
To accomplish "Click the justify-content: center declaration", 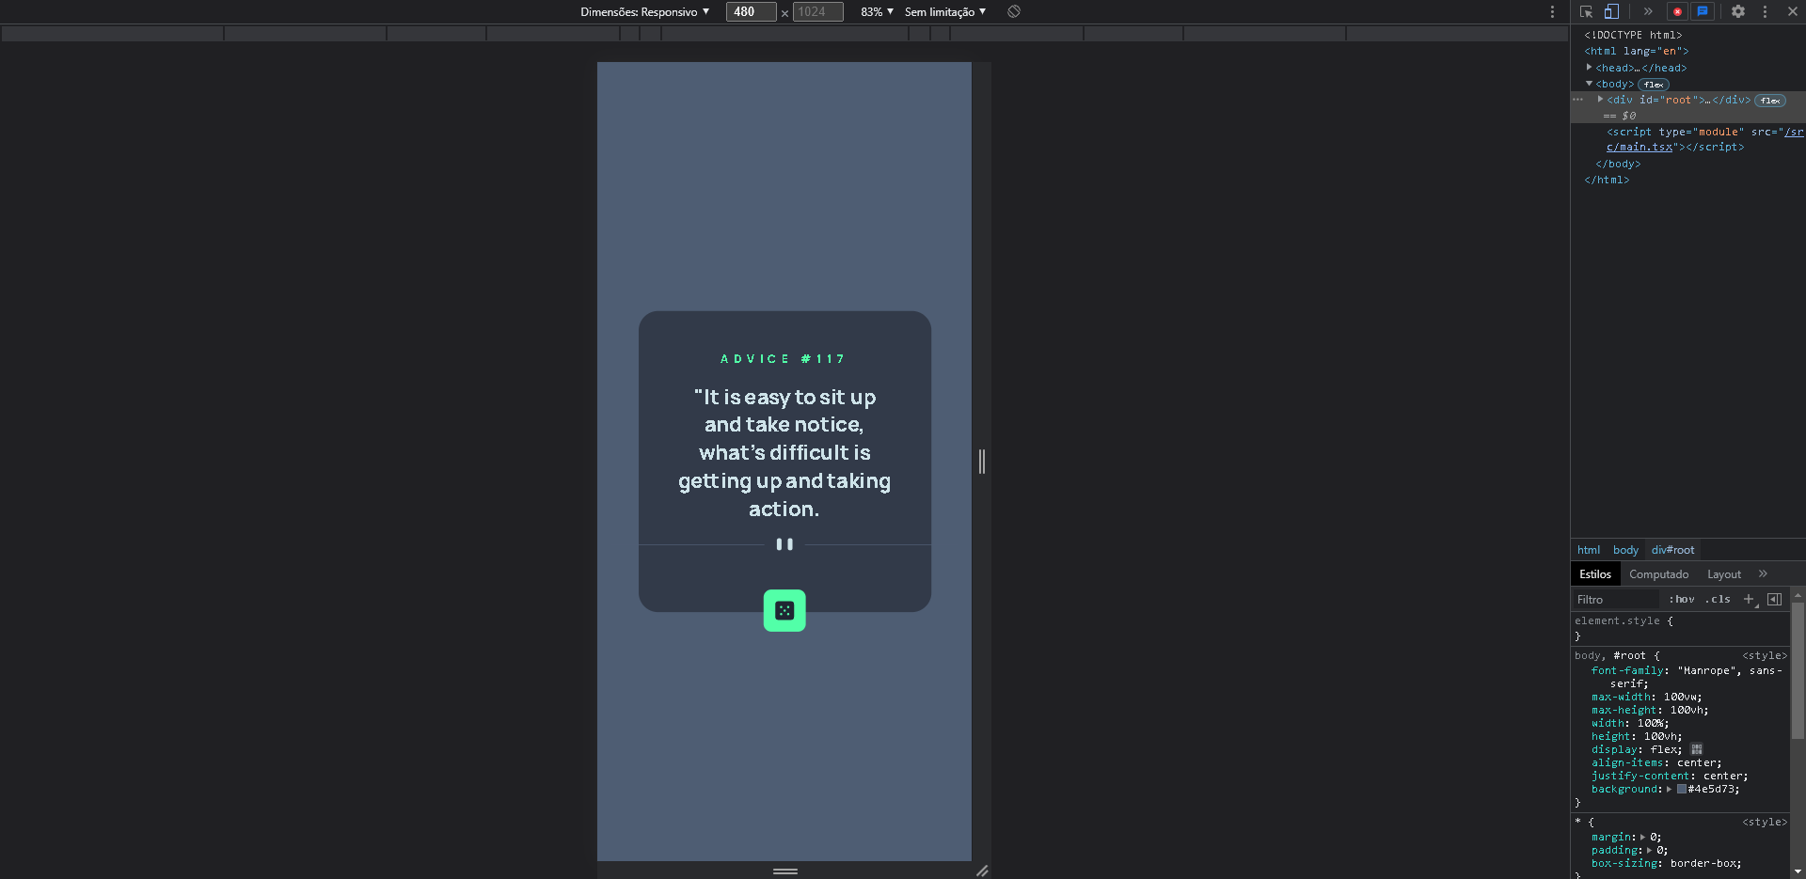I will (1670, 776).
